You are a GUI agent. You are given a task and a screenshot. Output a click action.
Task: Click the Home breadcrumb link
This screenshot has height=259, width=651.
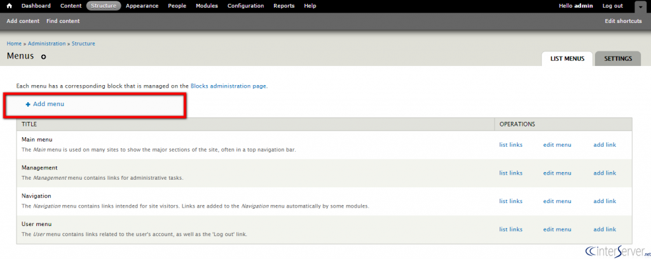tap(14, 44)
